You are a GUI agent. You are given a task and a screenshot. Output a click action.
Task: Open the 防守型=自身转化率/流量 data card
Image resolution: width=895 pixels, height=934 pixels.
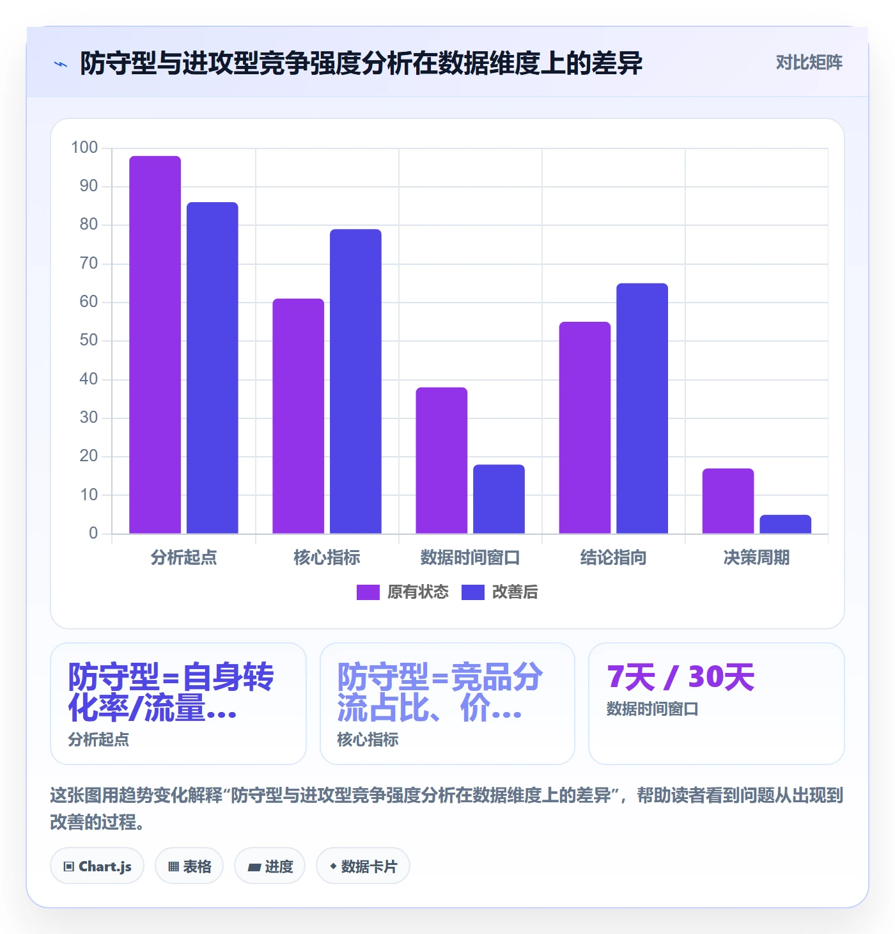point(178,704)
